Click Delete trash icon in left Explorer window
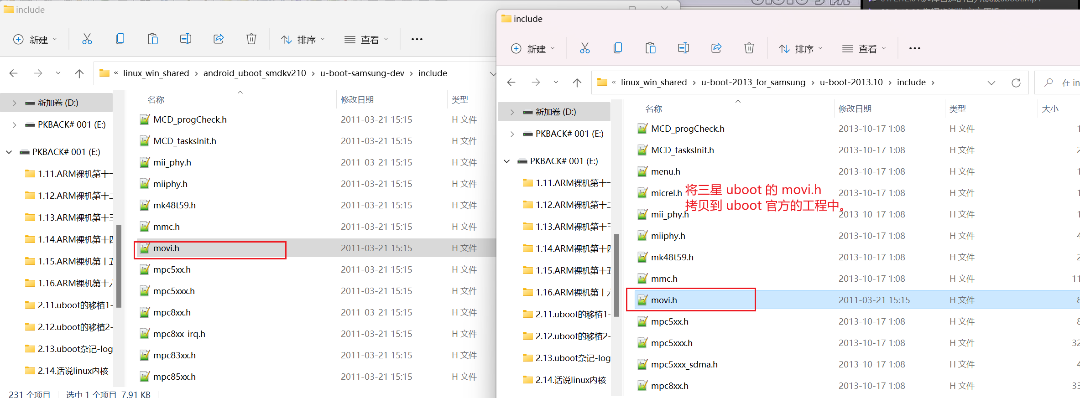 [251, 39]
